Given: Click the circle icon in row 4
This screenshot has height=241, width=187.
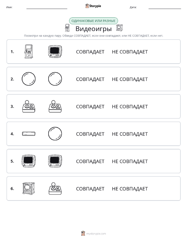Looking at the screenshot, I should click(55, 134).
